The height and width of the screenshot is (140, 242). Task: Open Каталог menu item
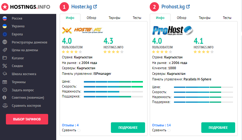pos(18,58)
